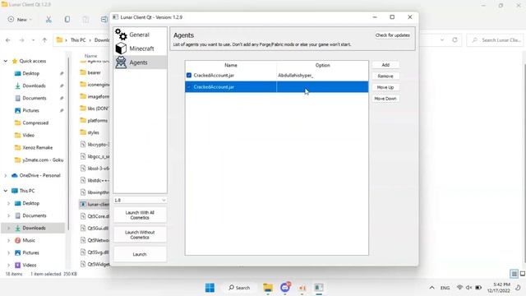The image size is (526, 296).
Task: Go back in File Explorer
Action: [x=8, y=40]
